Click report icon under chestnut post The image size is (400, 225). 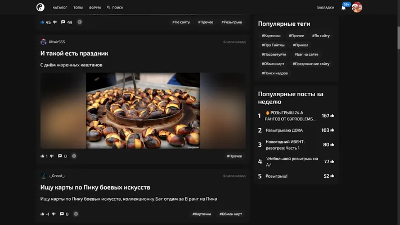tap(74, 156)
